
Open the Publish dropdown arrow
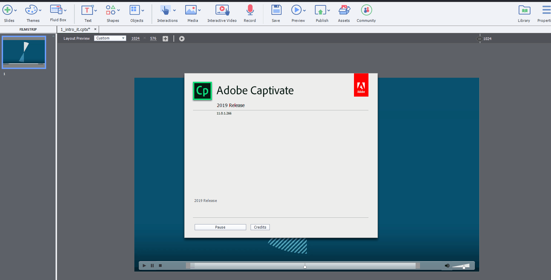tap(329, 10)
